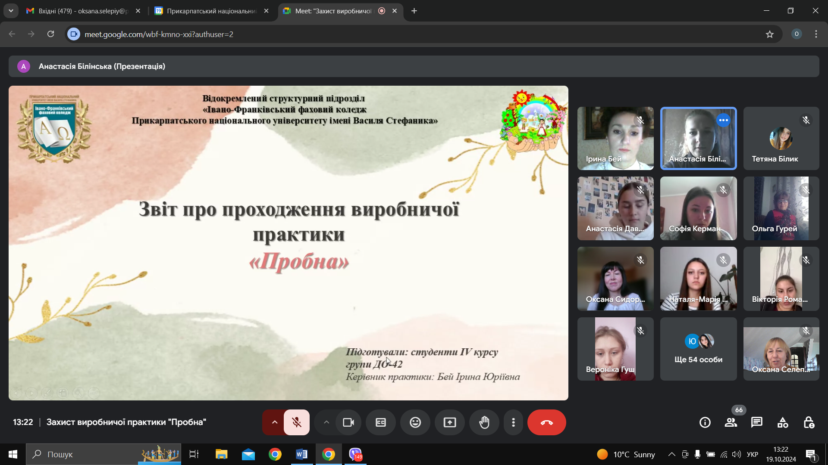Toggle closed captions on
Screen dimensions: 828x465
[381, 422]
